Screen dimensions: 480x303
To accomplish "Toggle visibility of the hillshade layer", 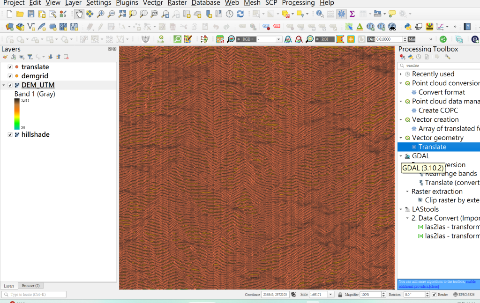I will [10, 134].
